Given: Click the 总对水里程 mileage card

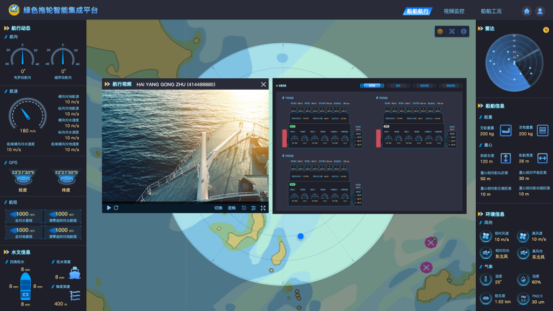Looking at the screenshot, I should pos(24,217).
